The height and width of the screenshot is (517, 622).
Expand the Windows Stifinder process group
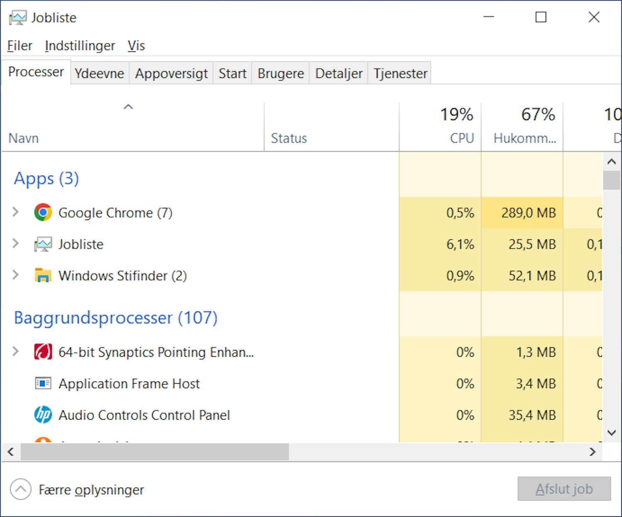(16, 275)
